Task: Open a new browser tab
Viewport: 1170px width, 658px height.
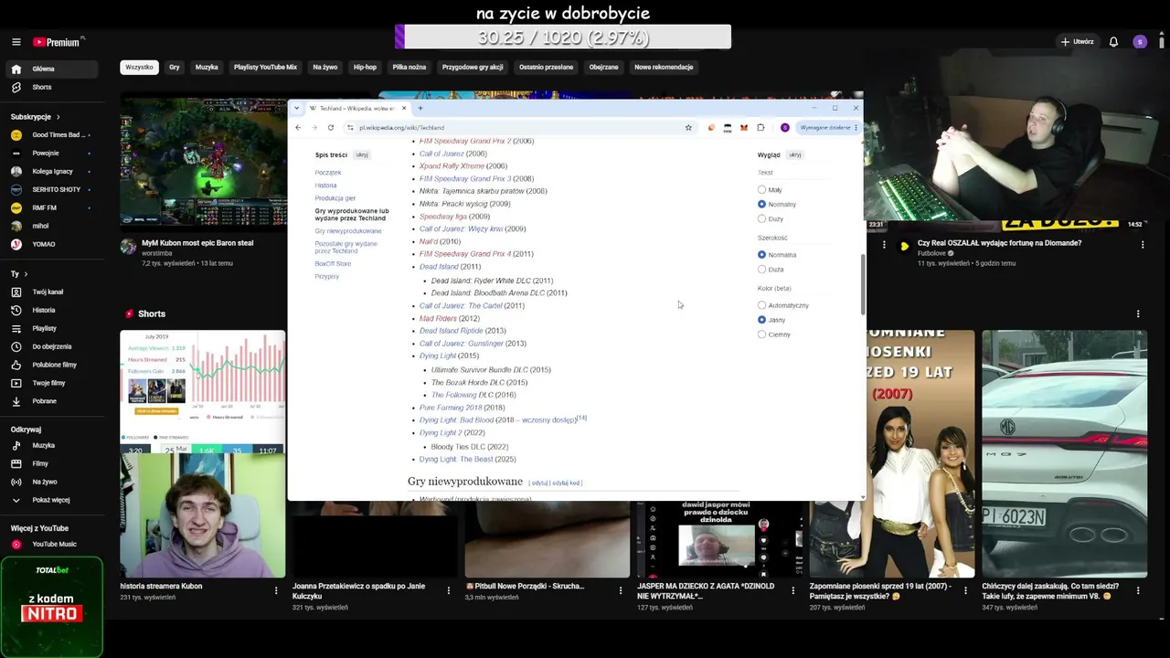Action: click(420, 108)
